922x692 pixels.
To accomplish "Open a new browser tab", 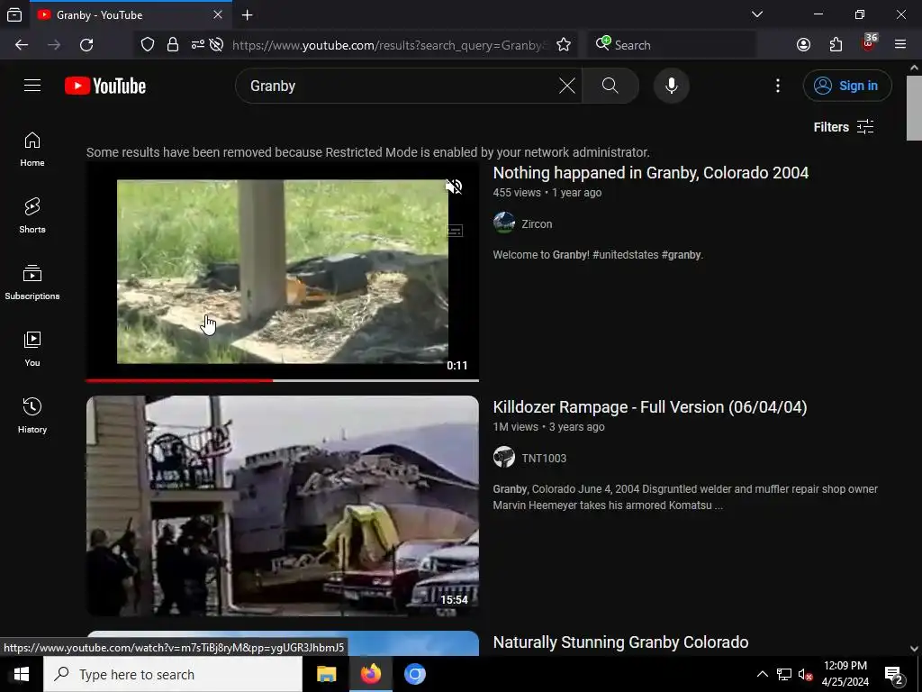I will (x=248, y=15).
